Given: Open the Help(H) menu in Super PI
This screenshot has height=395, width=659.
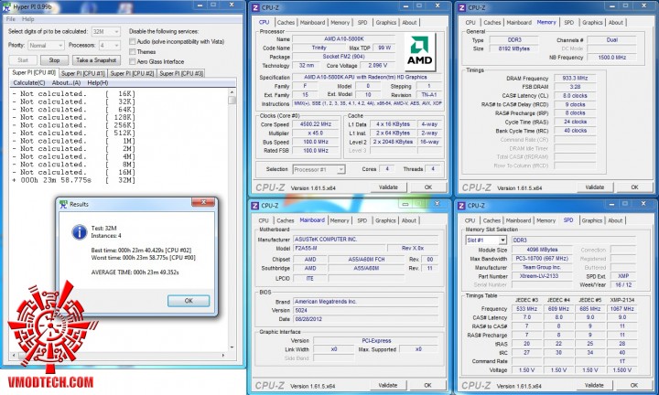Looking at the screenshot, I should (98, 82).
